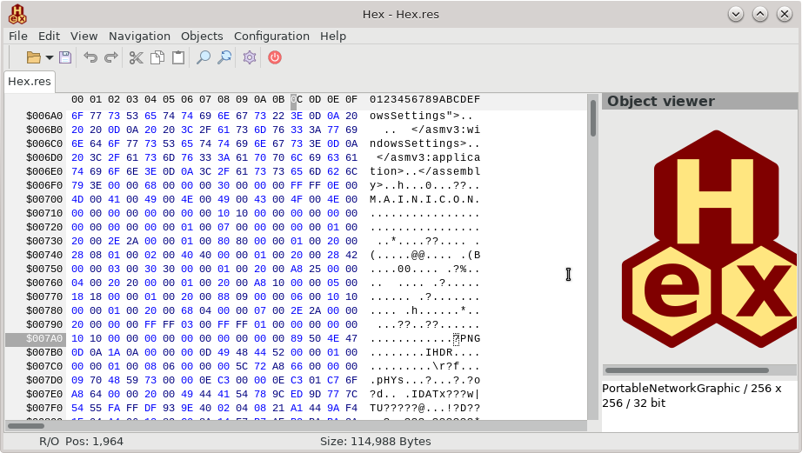Select the $007A0 offset row

tap(35, 338)
